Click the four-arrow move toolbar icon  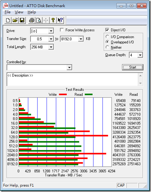(x=46, y=20)
